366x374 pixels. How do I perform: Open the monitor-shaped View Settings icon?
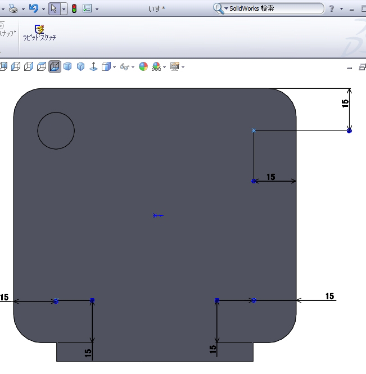[x=174, y=67]
